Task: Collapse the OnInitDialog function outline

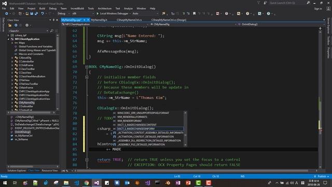Action: click(87, 67)
